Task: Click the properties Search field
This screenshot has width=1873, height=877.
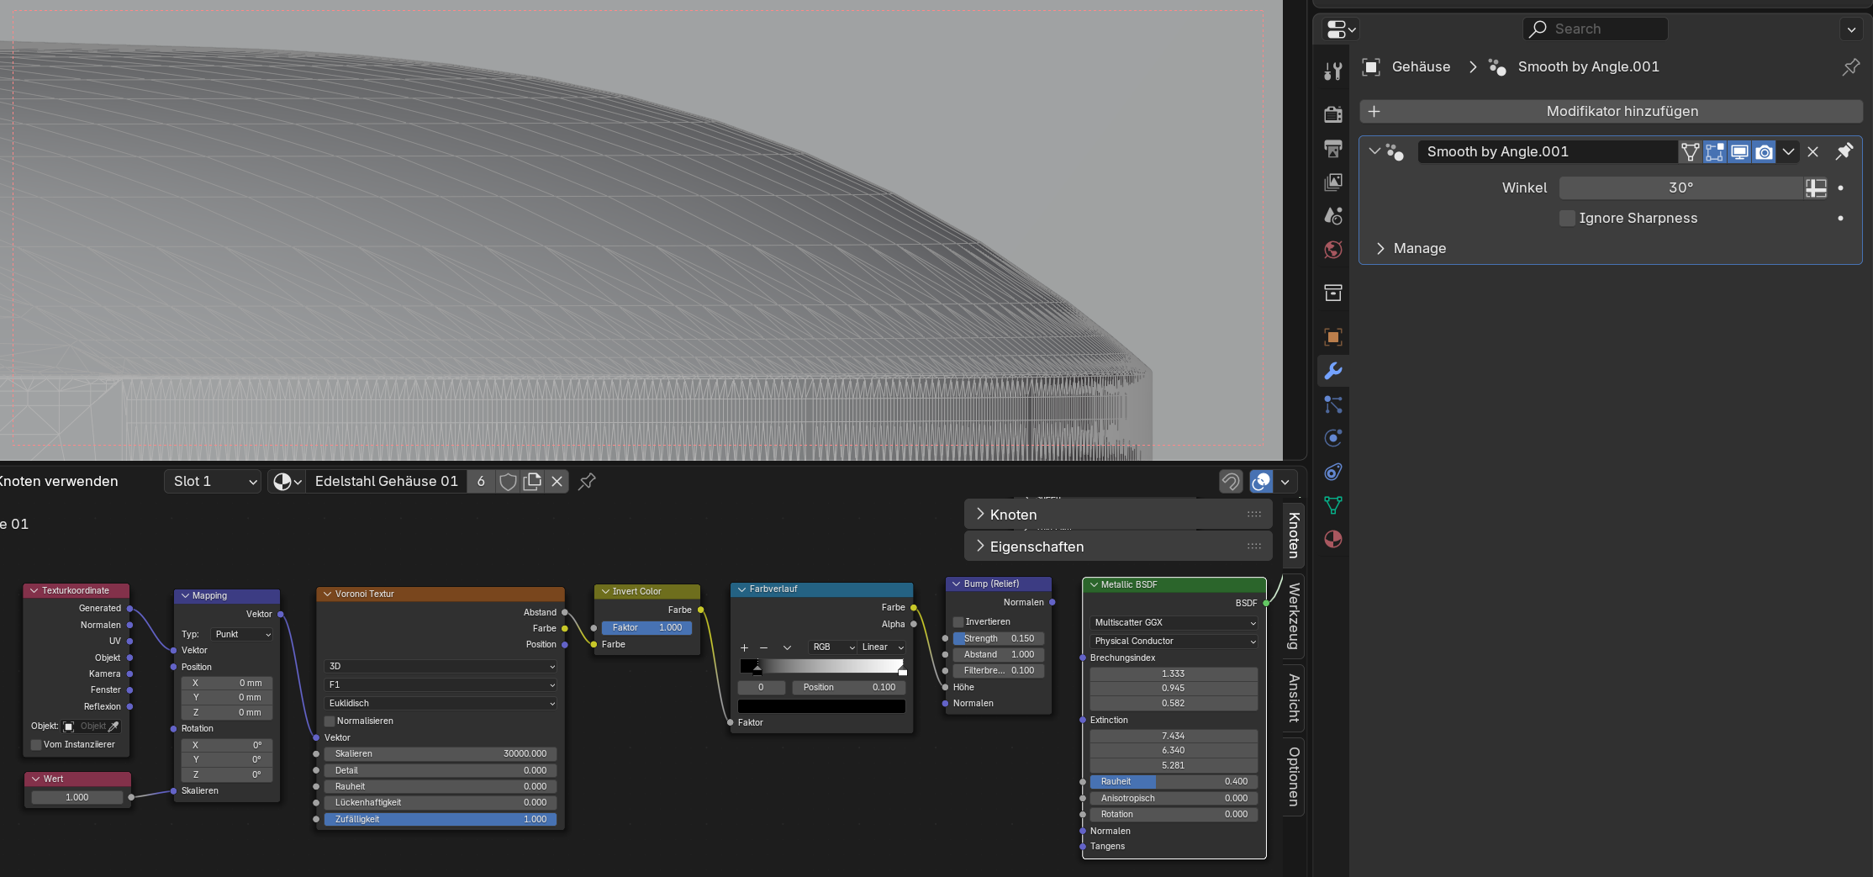Action: click(1595, 29)
